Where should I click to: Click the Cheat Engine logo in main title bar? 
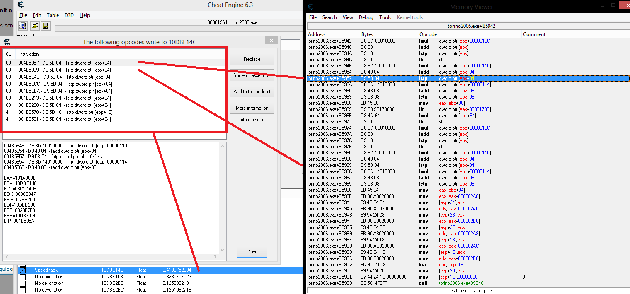21,5
